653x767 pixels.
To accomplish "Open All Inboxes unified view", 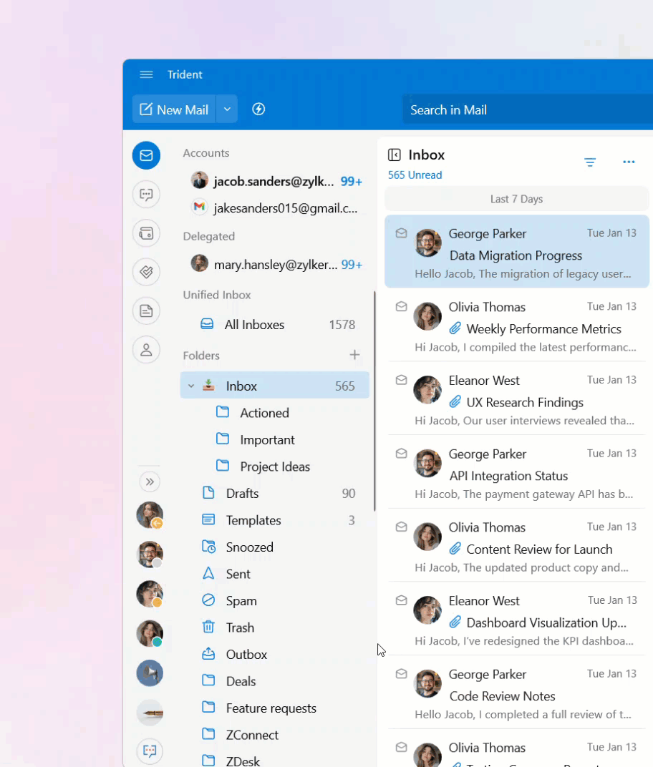I will [x=275, y=325].
